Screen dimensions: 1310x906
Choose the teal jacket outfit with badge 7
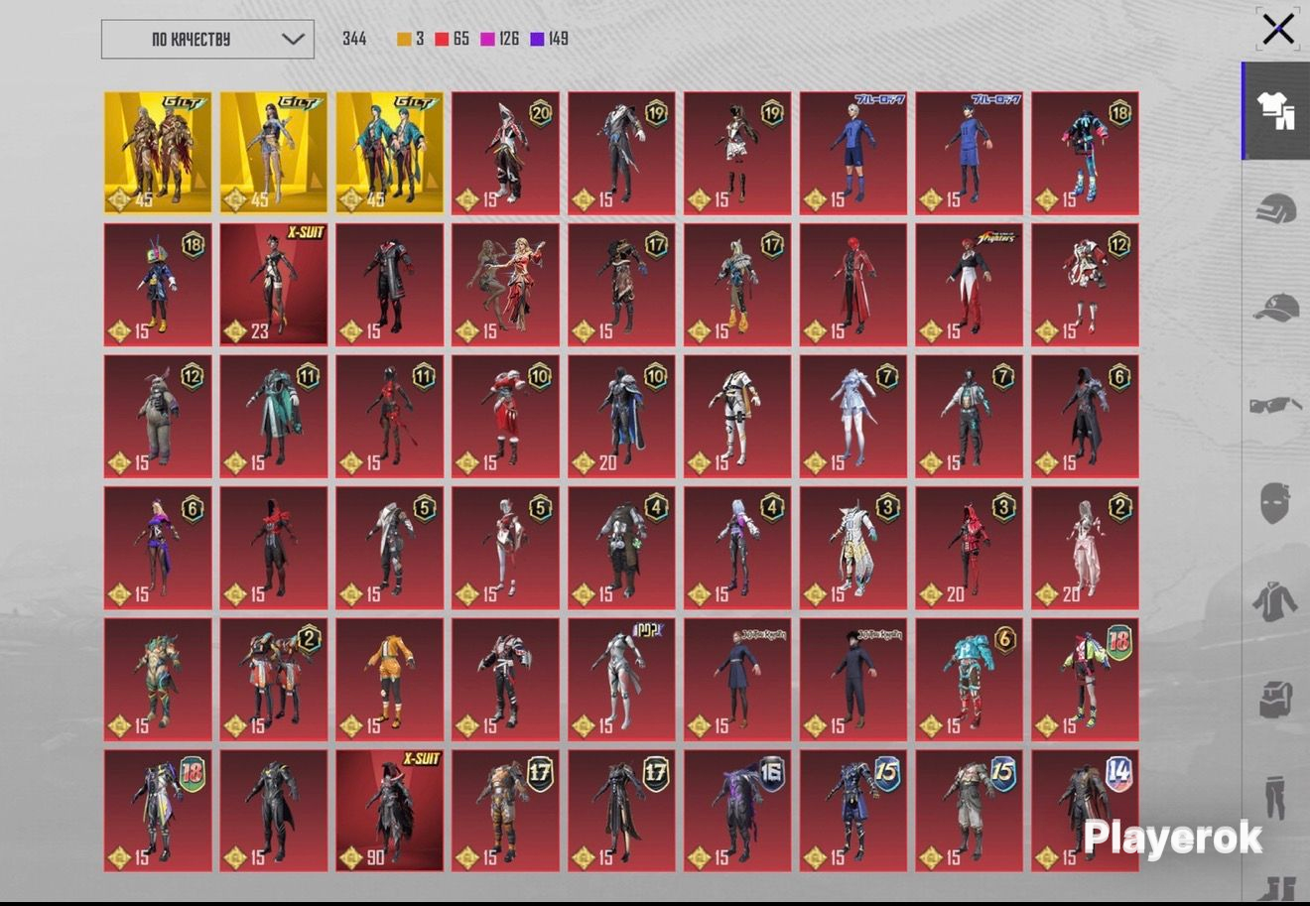[x=970, y=417]
